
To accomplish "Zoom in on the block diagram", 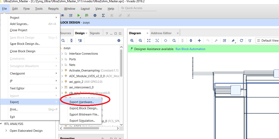I will point(132,40).
